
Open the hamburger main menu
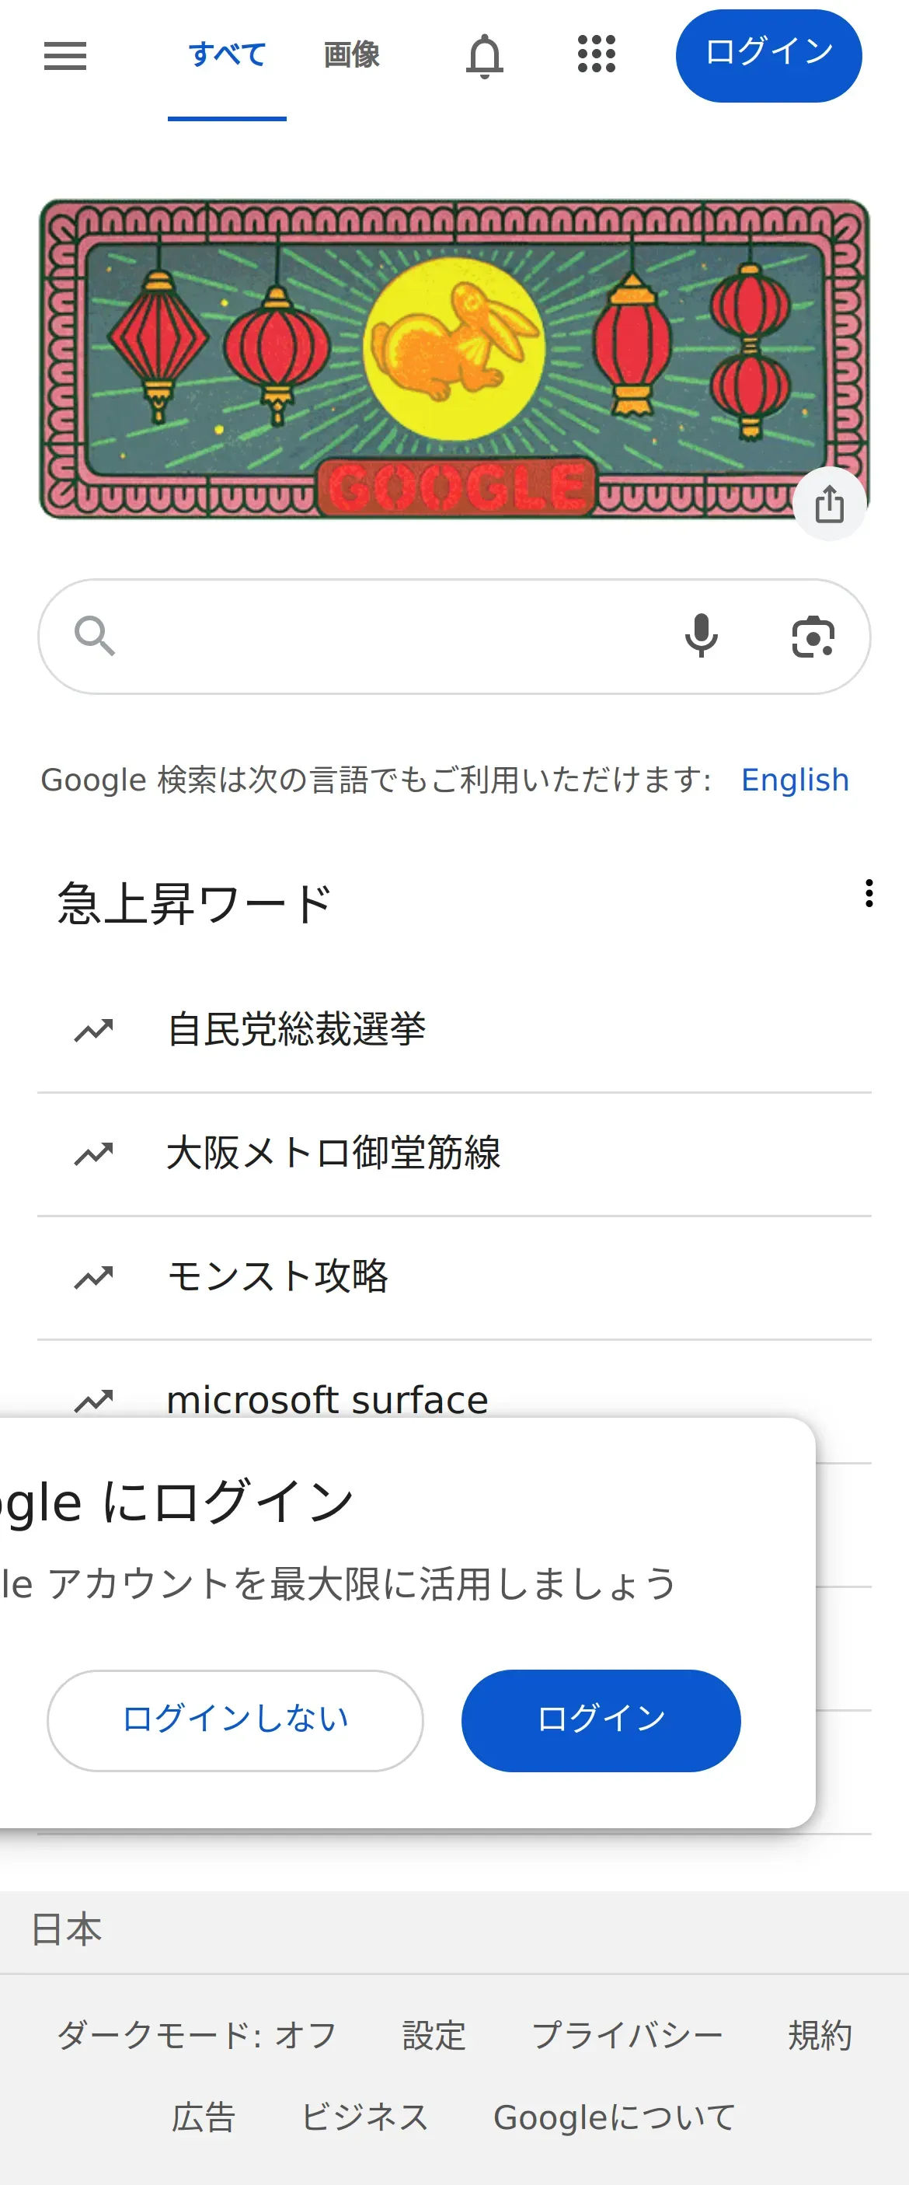[x=65, y=56]
